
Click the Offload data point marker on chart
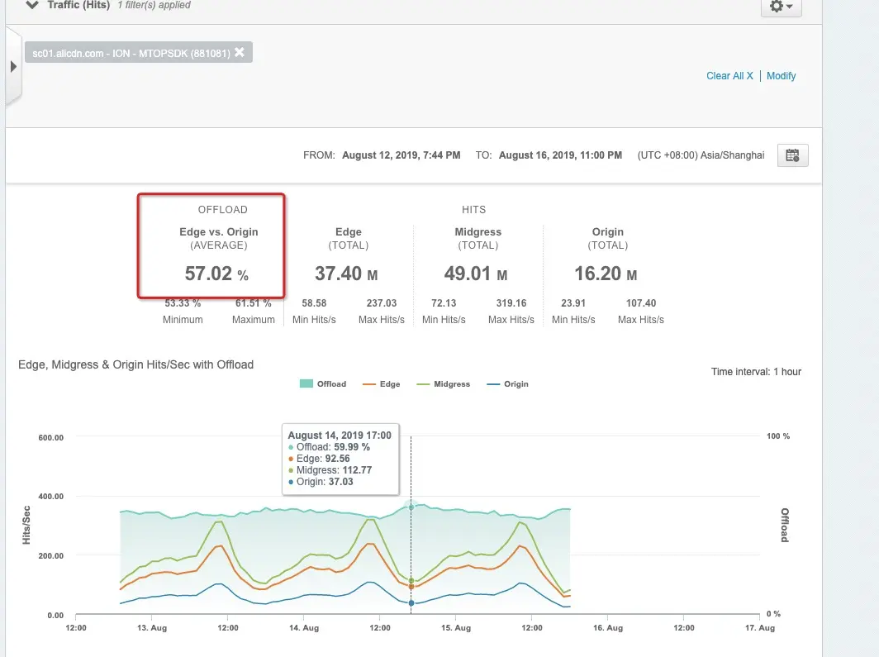pyautogui.click(x=411, y=507)
